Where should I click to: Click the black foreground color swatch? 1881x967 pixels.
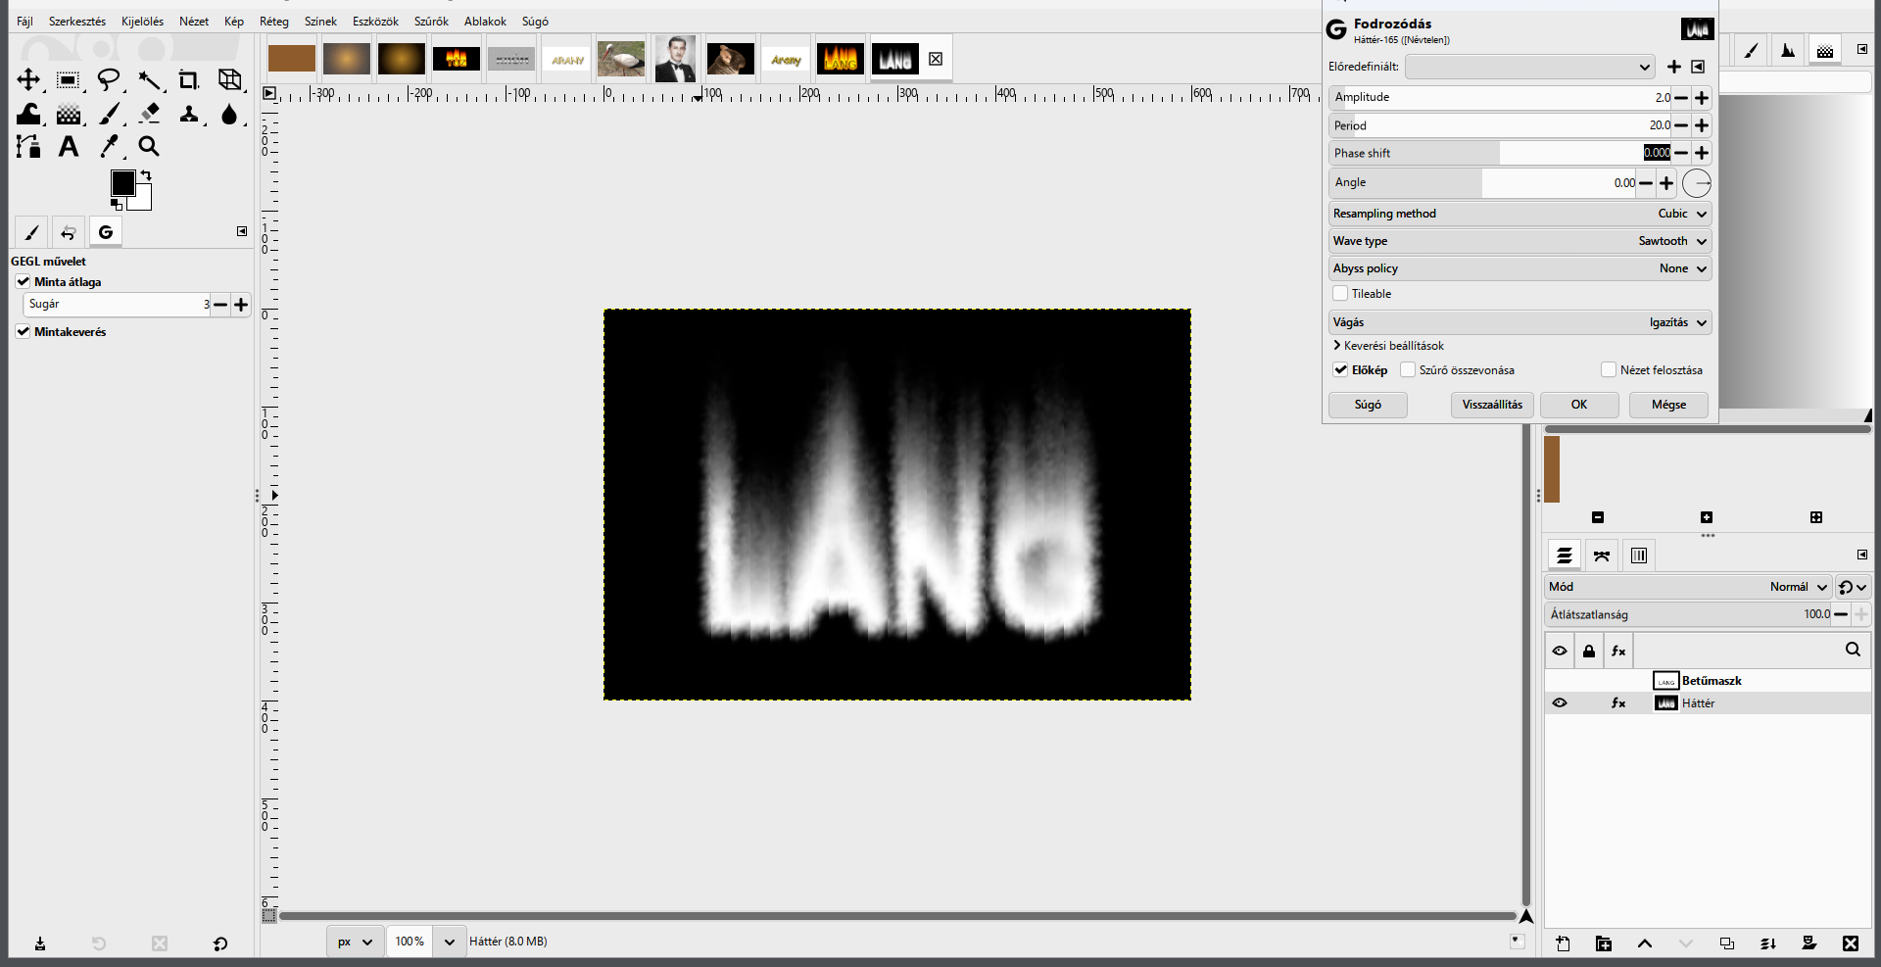tap(122, 183)
